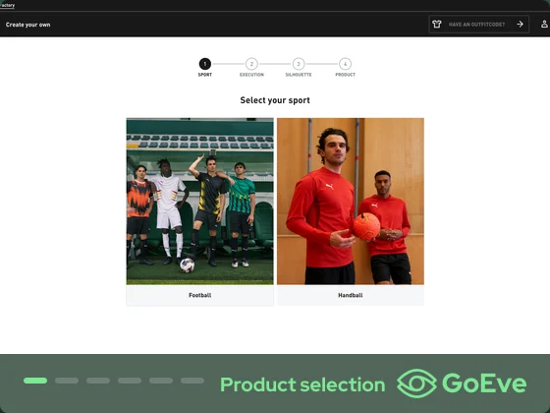Click the Handball label button
This screenshot has width=550, height=413.
point(351,295)
